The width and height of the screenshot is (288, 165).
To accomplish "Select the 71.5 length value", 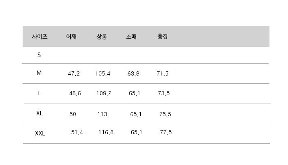I will [163, 74].
